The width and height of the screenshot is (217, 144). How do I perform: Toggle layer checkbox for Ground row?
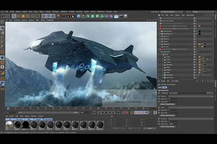tap(194, 47)
